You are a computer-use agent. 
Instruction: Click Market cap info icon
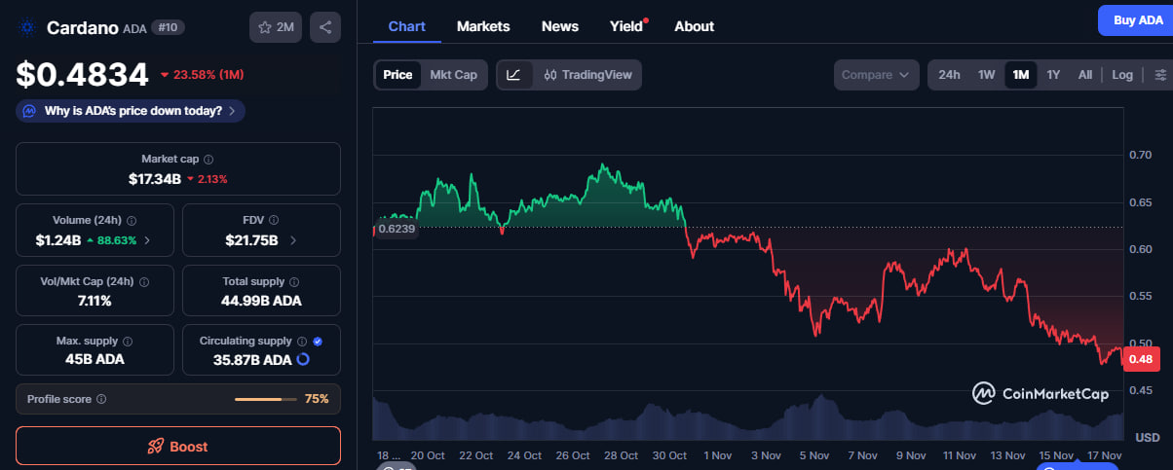(208, 159)
